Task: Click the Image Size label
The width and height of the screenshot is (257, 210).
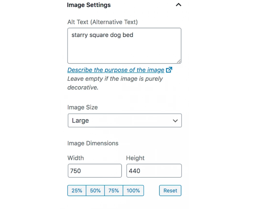Action: pos(82,107)
